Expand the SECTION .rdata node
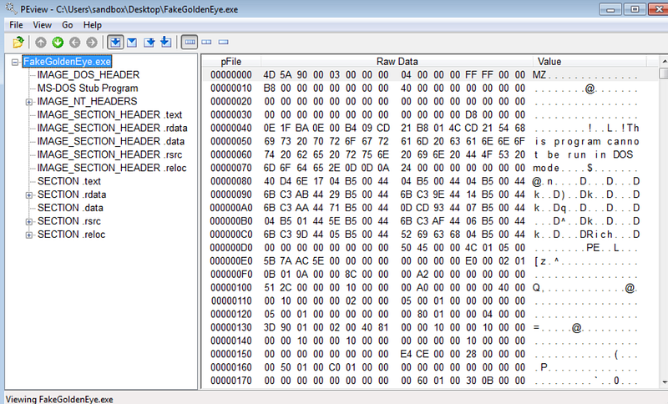The height and width of the screenshot is (404, 668). (28, 195)
